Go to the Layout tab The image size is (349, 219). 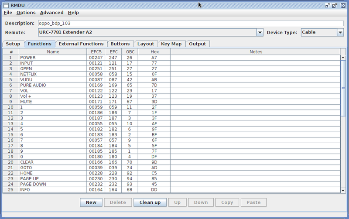coord(146,44)
